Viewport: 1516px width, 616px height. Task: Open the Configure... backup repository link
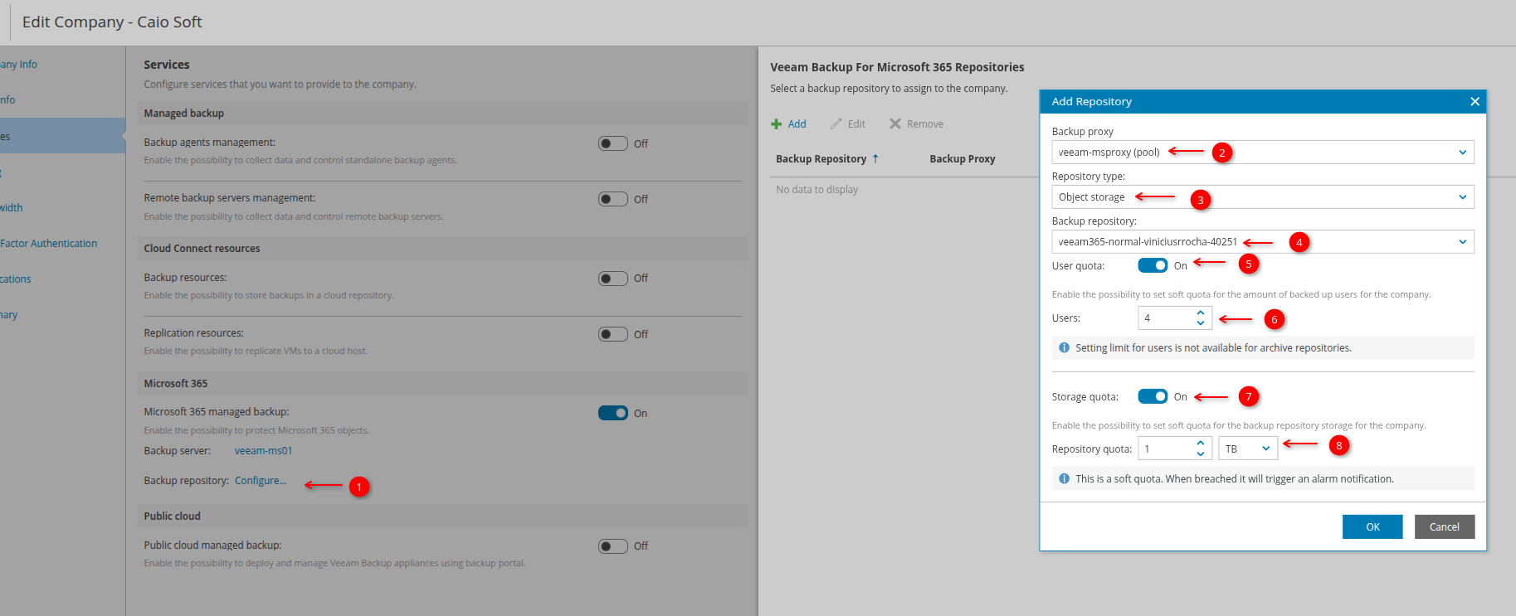261,481
